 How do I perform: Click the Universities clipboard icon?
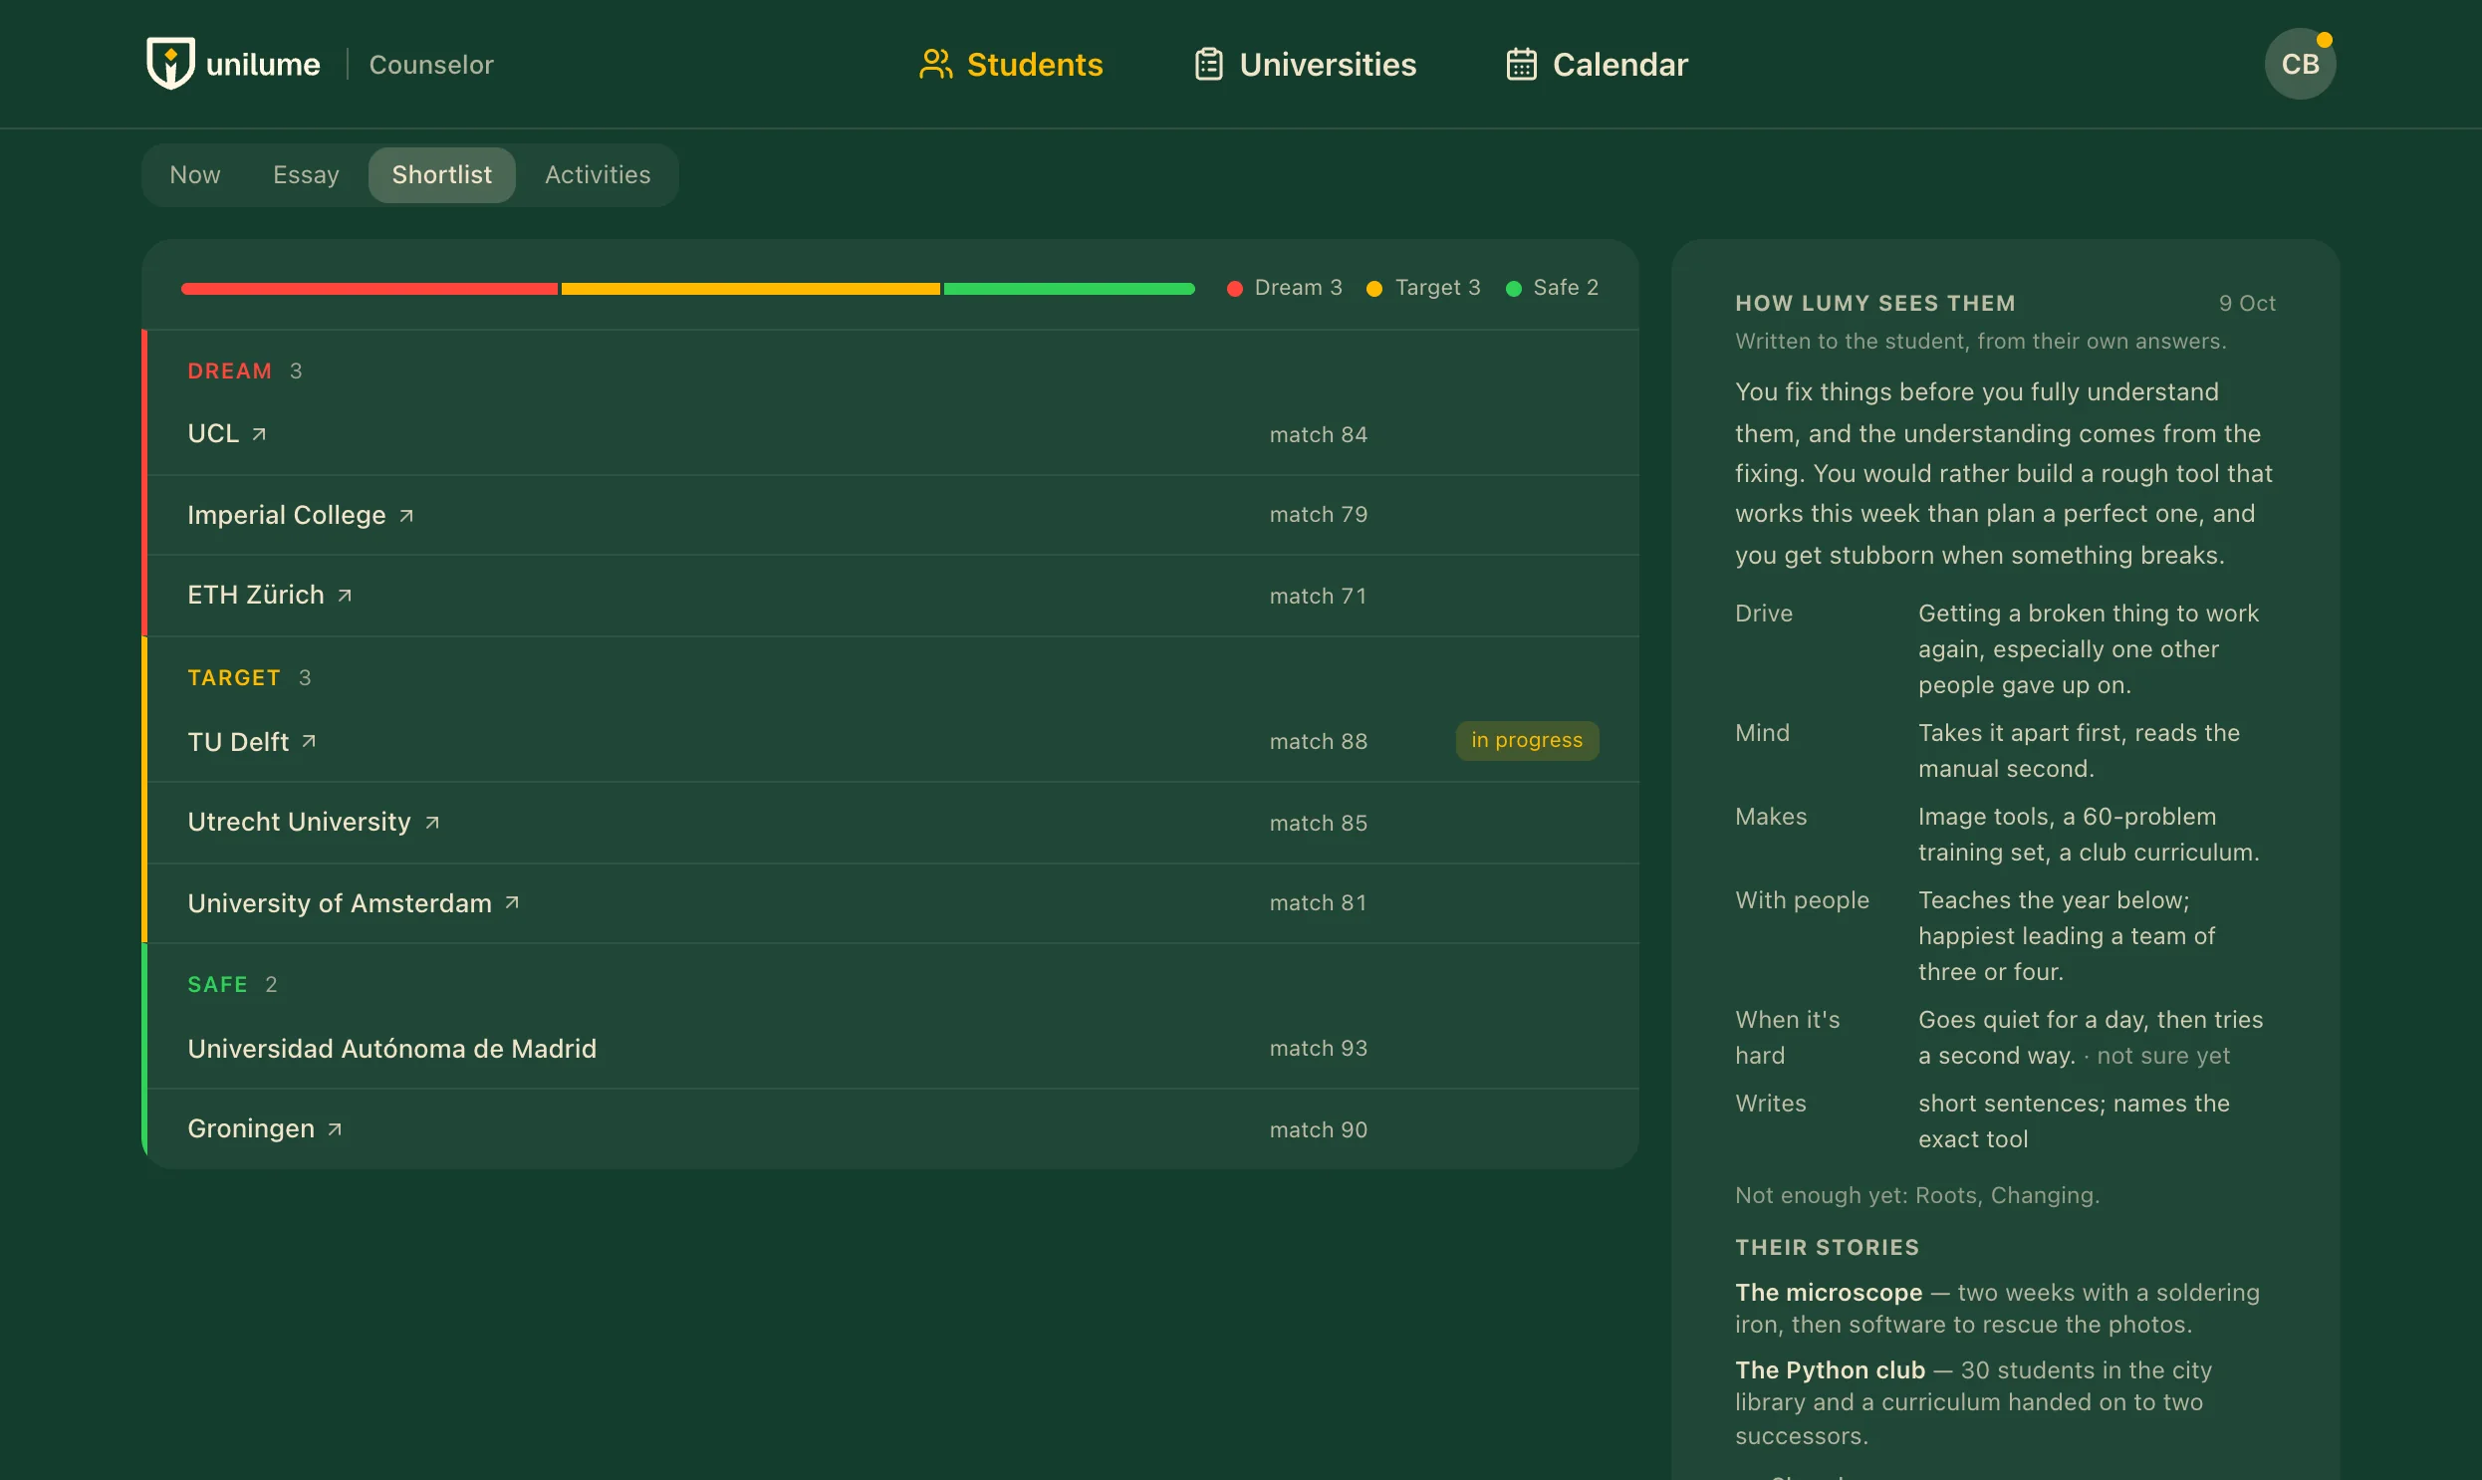click(1208, 64)
